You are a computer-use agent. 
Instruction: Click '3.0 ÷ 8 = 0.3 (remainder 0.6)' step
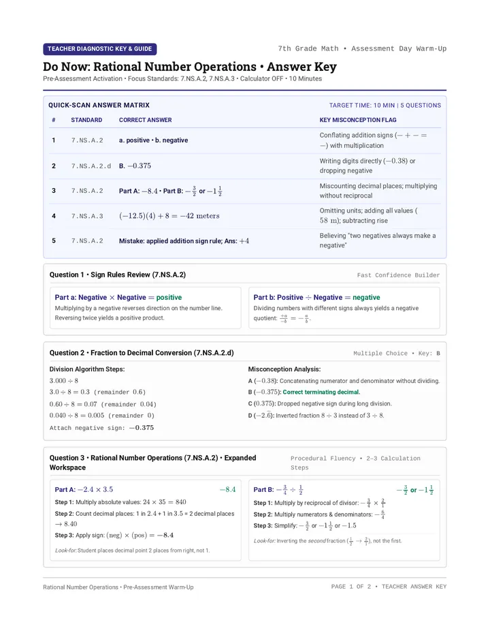[97, 392]
